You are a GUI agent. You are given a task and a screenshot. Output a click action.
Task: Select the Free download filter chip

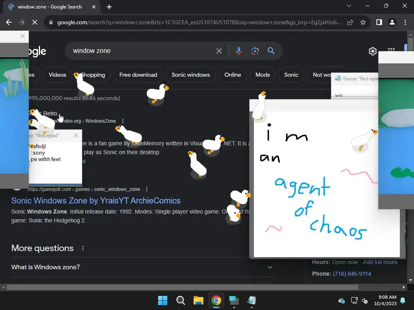(138, 75)
